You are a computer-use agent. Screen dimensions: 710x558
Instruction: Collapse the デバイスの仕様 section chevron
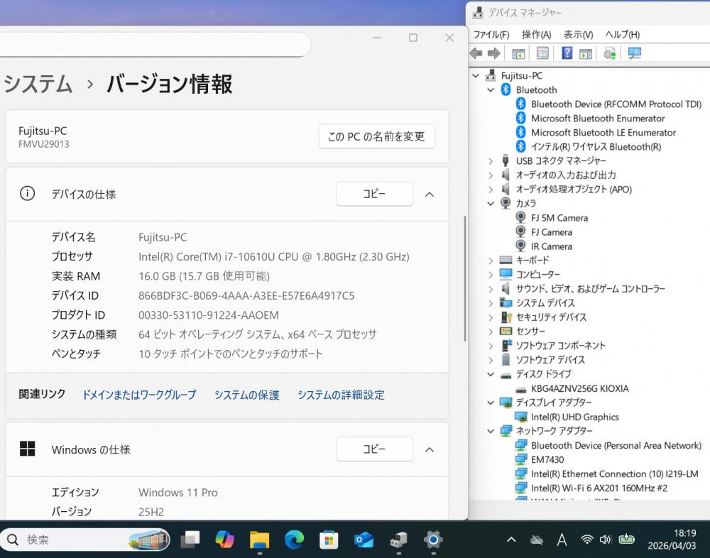pyautogui.click(x=430, y=194)
